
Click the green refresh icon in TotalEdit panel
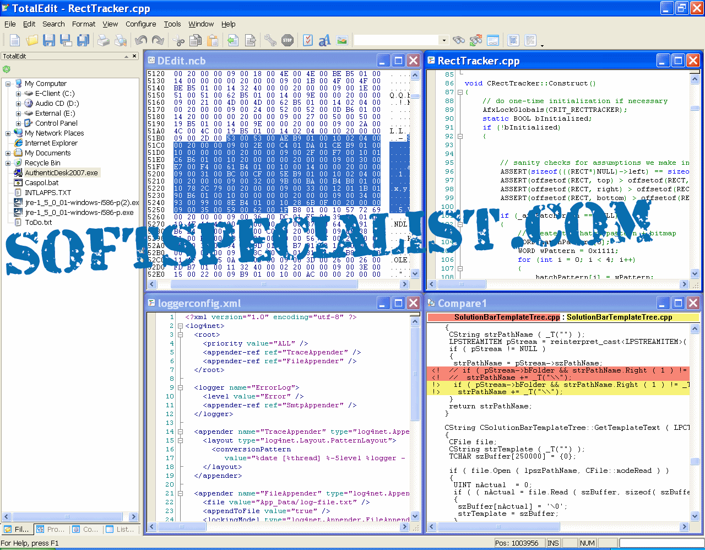[x=7, y=69]
